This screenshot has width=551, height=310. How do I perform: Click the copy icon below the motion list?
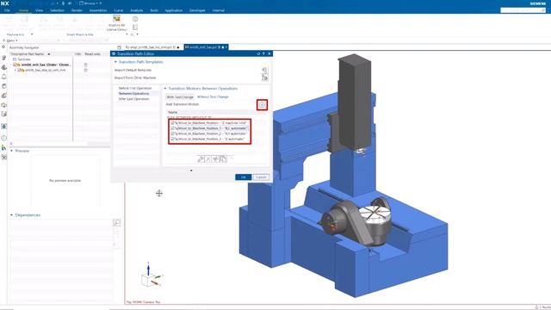[x=224, y=159]
